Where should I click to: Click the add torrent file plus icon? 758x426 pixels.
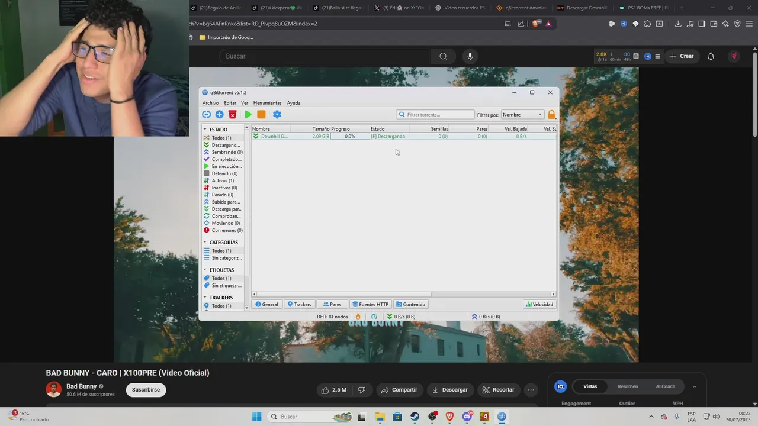tap(219, 115)
